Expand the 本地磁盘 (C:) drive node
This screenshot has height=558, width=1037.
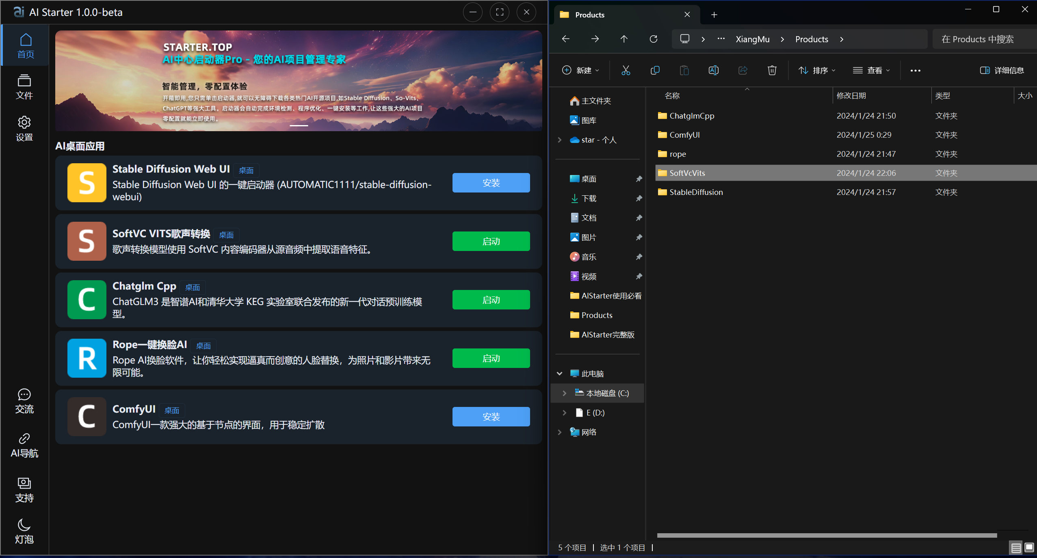pyautogui.click(x=565, y=393)
